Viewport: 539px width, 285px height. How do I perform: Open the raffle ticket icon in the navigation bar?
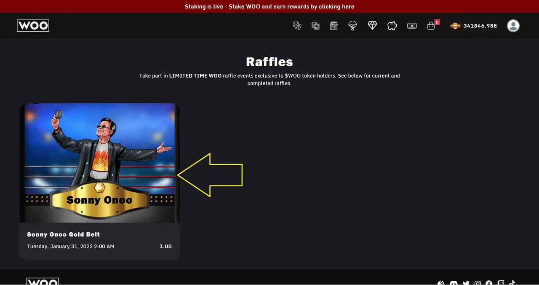[x=412, y=26]
